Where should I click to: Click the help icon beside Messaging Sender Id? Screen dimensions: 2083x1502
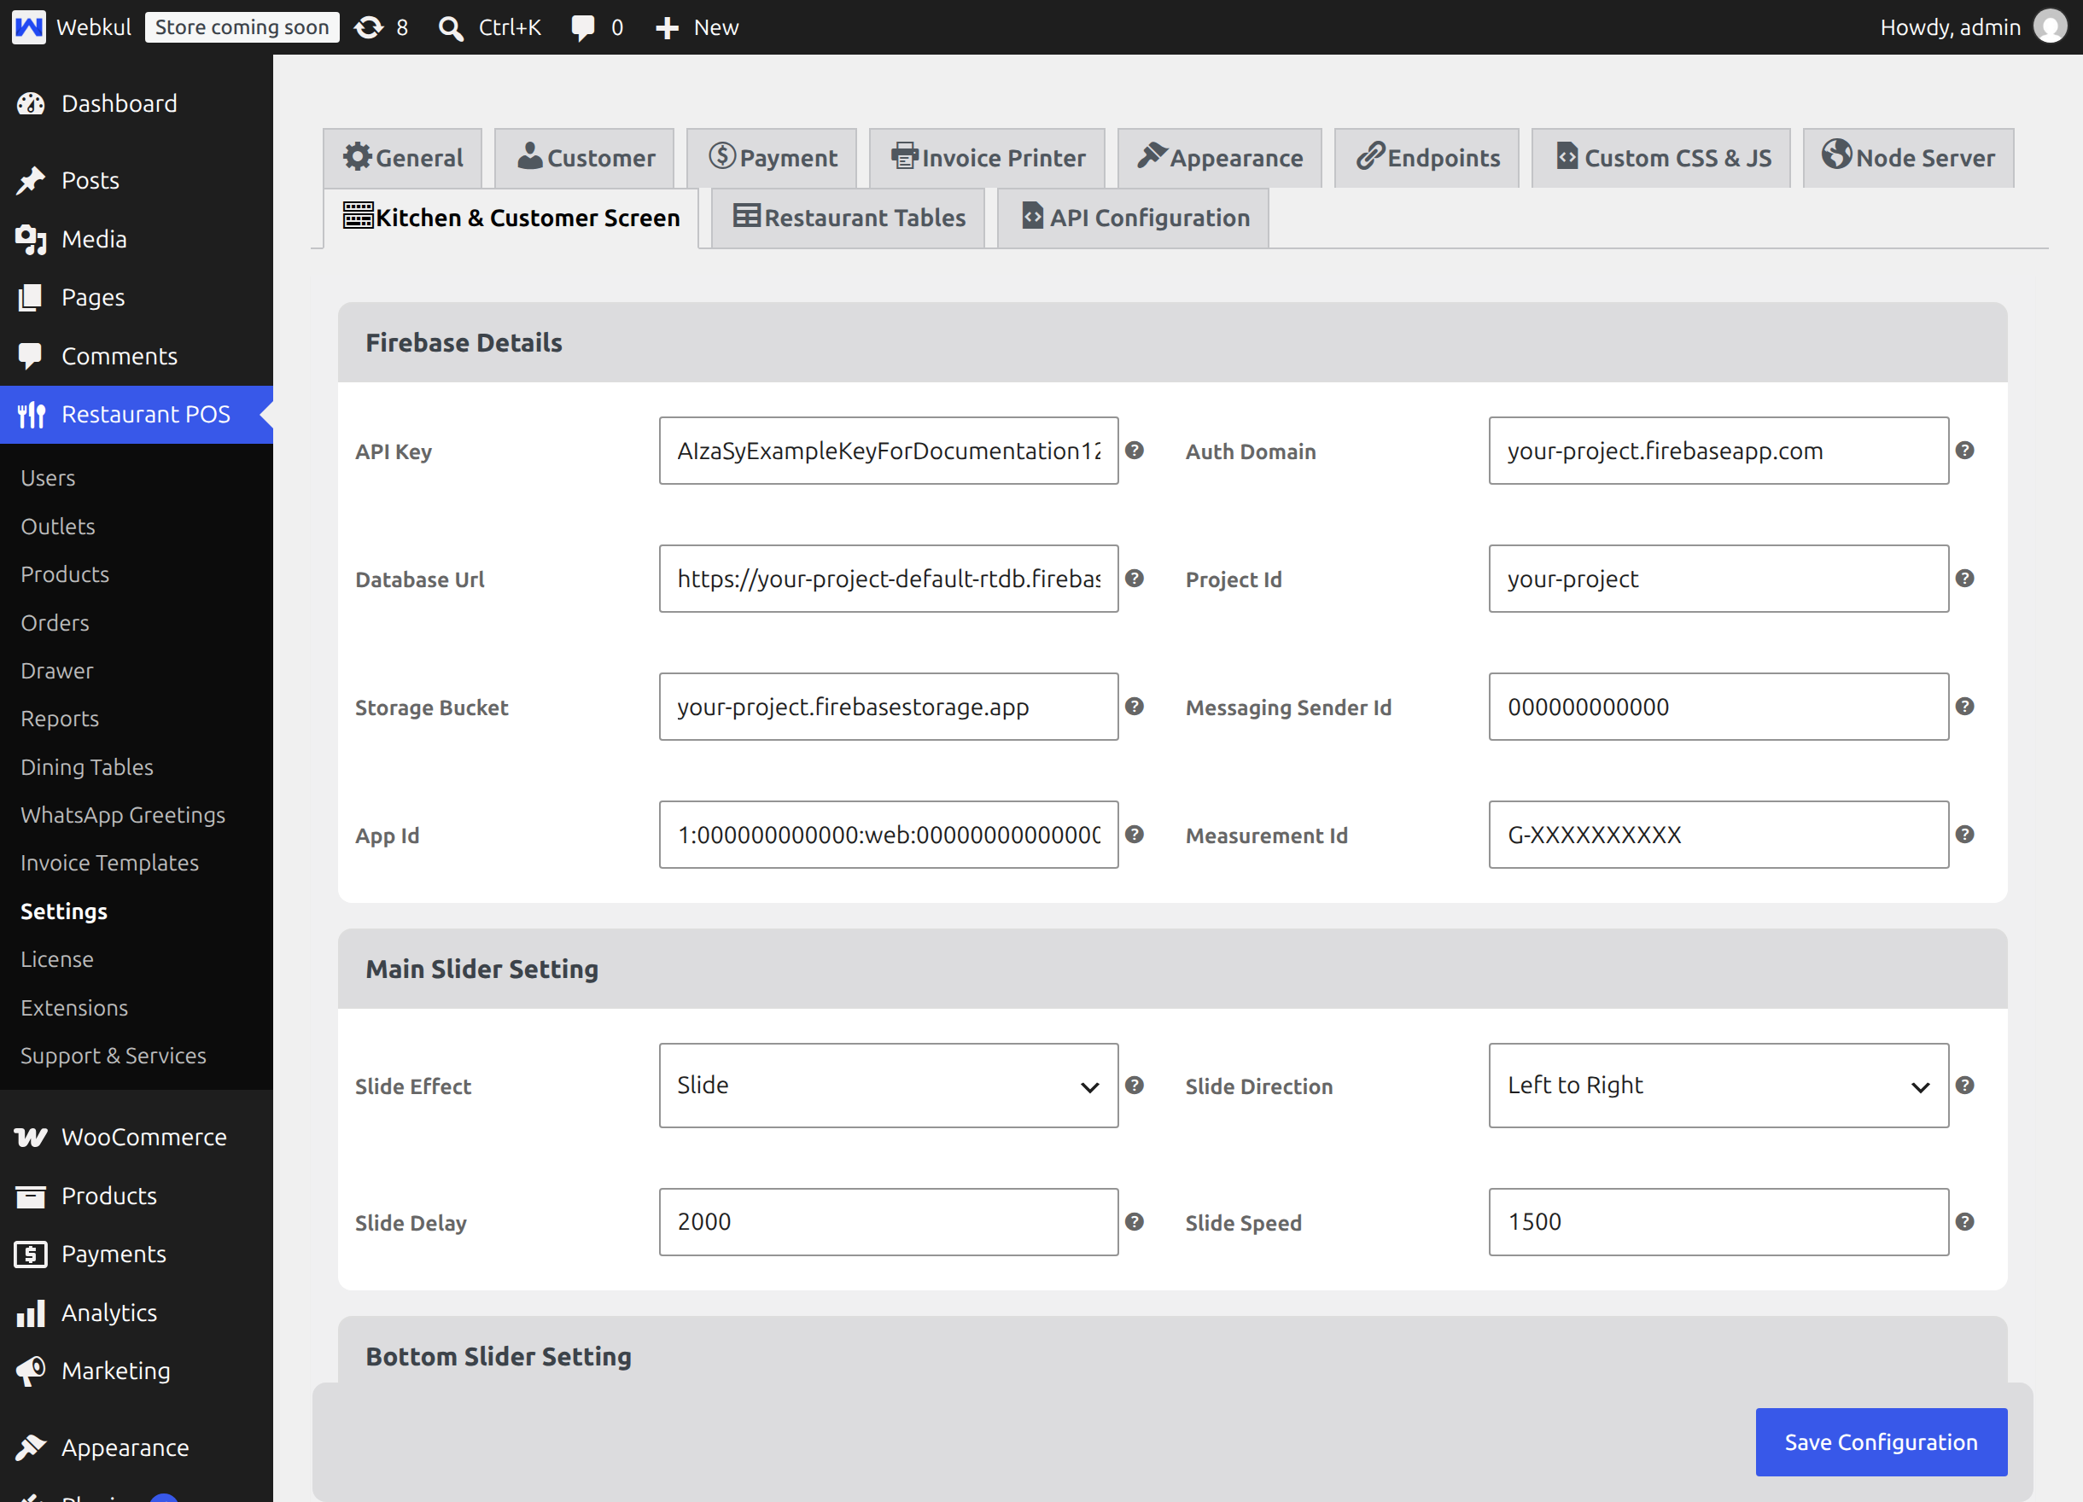point(1964,706)
